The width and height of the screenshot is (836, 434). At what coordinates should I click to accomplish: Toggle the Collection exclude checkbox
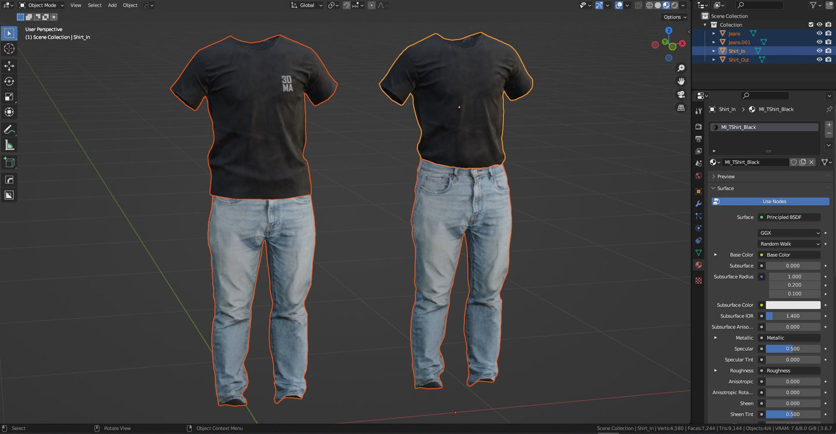(811, 25)
